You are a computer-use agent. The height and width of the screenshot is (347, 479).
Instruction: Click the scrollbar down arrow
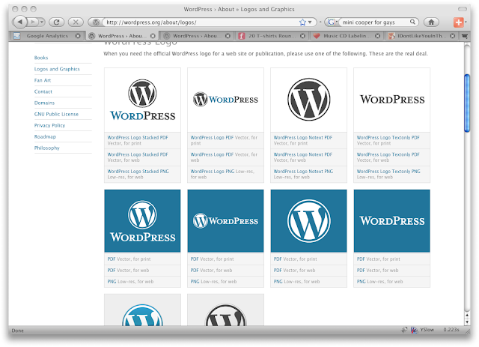point(467,322)
